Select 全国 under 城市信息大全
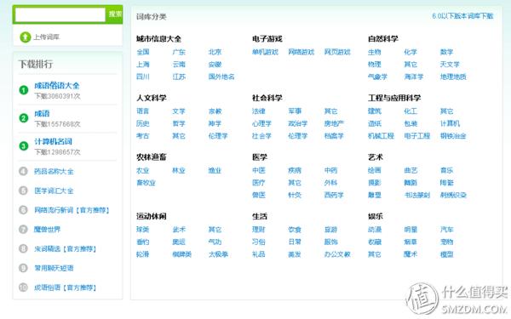This screenshot has width=511, height=319. (143, 52)
